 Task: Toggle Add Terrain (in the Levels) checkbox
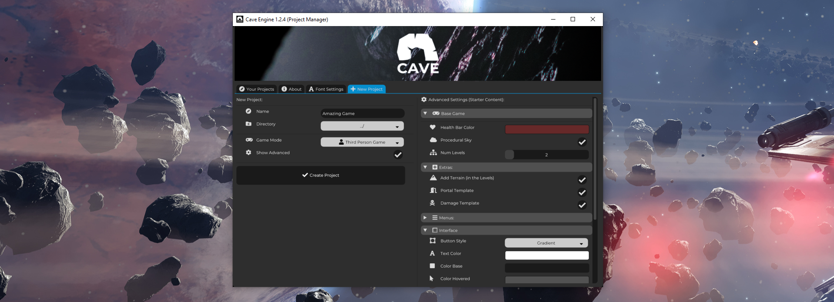click(582, 180)
